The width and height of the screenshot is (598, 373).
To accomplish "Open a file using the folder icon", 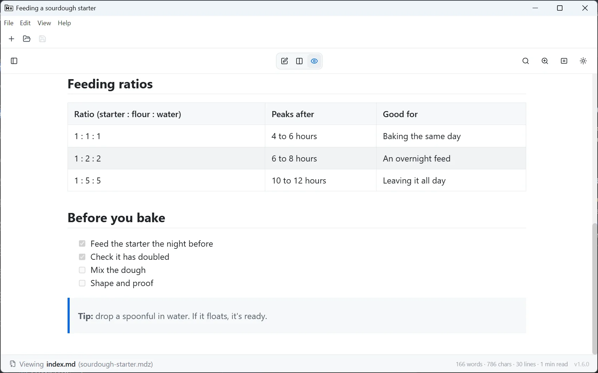I will 27,39.
